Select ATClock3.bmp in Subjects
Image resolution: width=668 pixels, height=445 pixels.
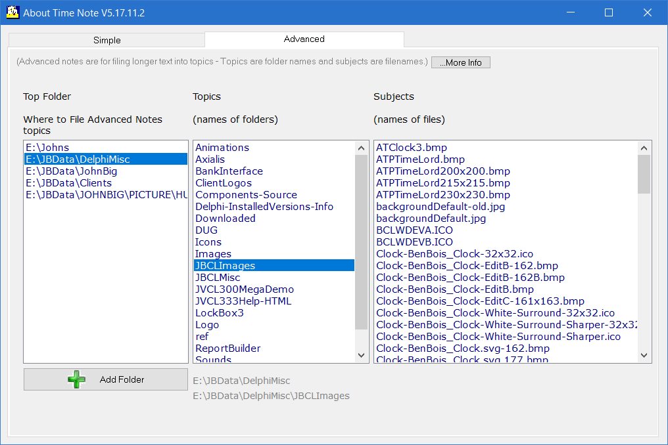click(x=412, y=148)
